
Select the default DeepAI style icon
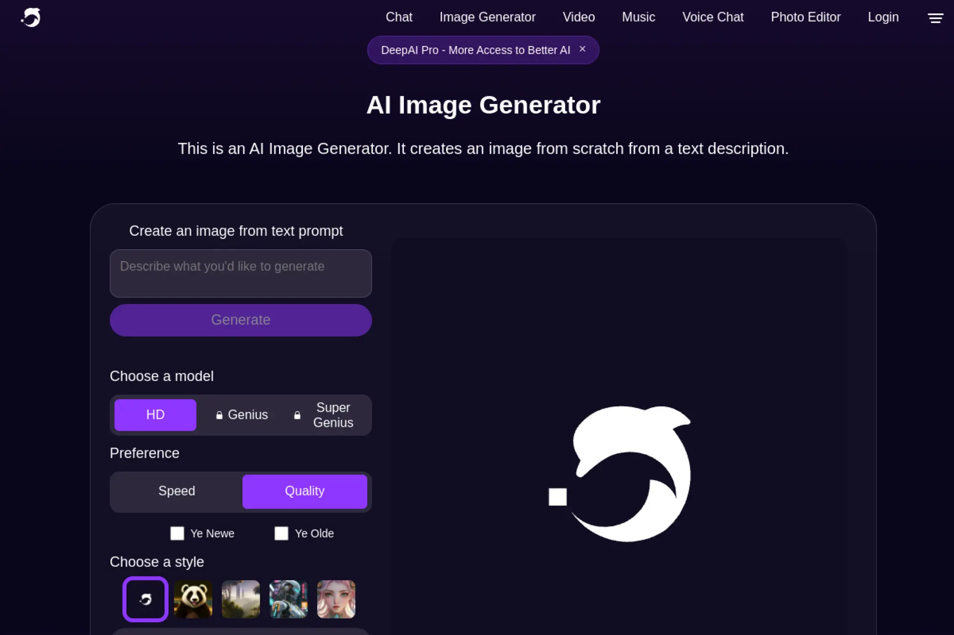click(x=145, y=599)
